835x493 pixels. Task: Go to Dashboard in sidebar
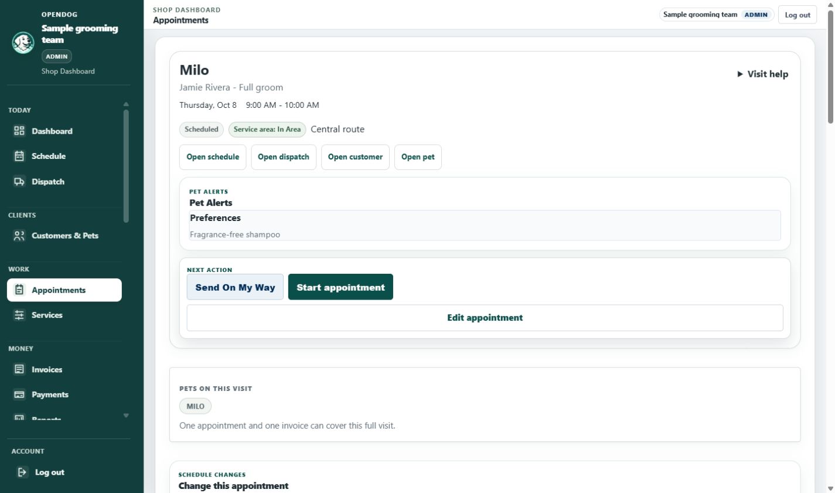tap(64, 131)
